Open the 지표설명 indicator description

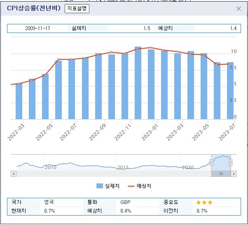(x=77, y=9)
